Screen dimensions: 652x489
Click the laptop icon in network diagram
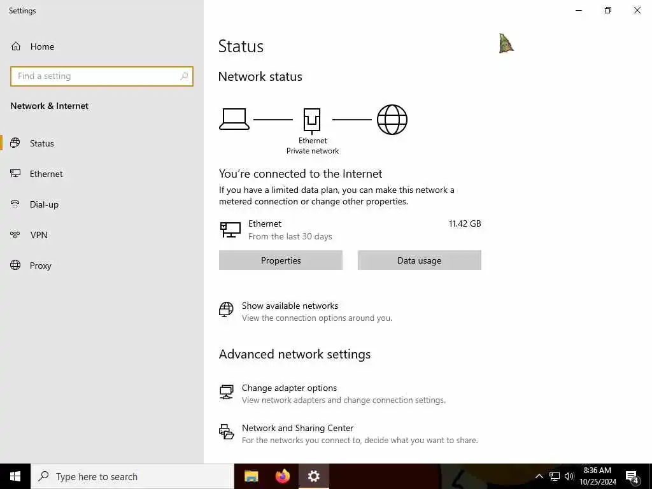click(x=234, y=119)
